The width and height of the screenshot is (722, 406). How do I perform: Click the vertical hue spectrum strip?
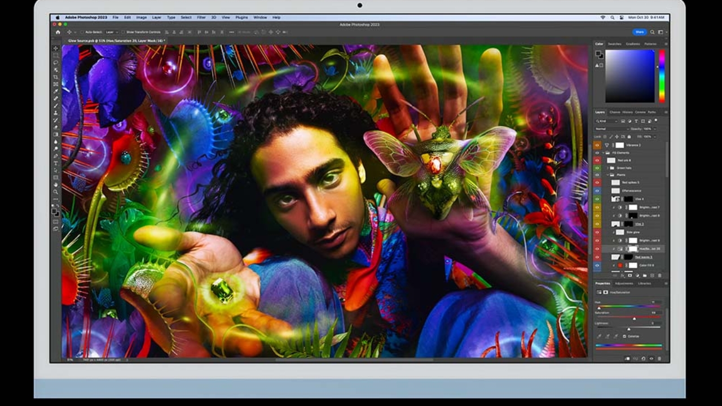click(x=662, y=76)
